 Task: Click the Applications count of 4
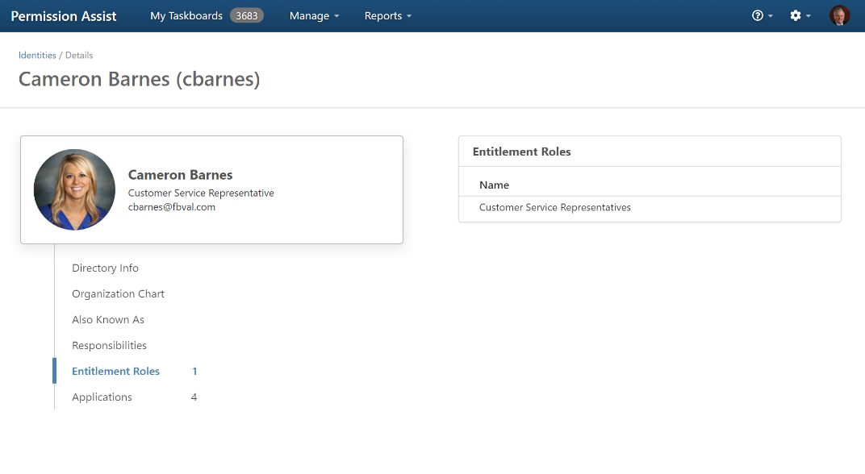[x=194, y=397]
